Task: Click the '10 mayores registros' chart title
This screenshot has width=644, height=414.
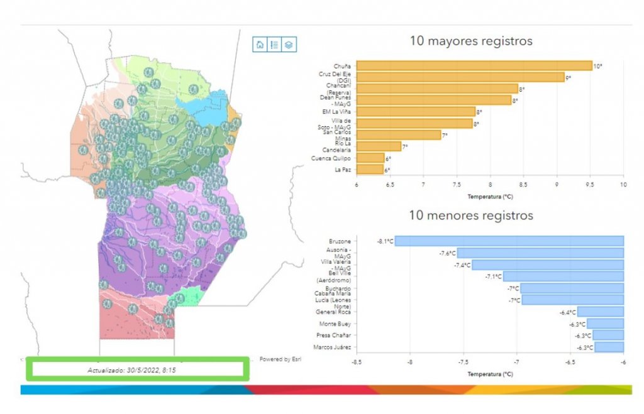Action: pyautogui.click(x=471, y=41)
